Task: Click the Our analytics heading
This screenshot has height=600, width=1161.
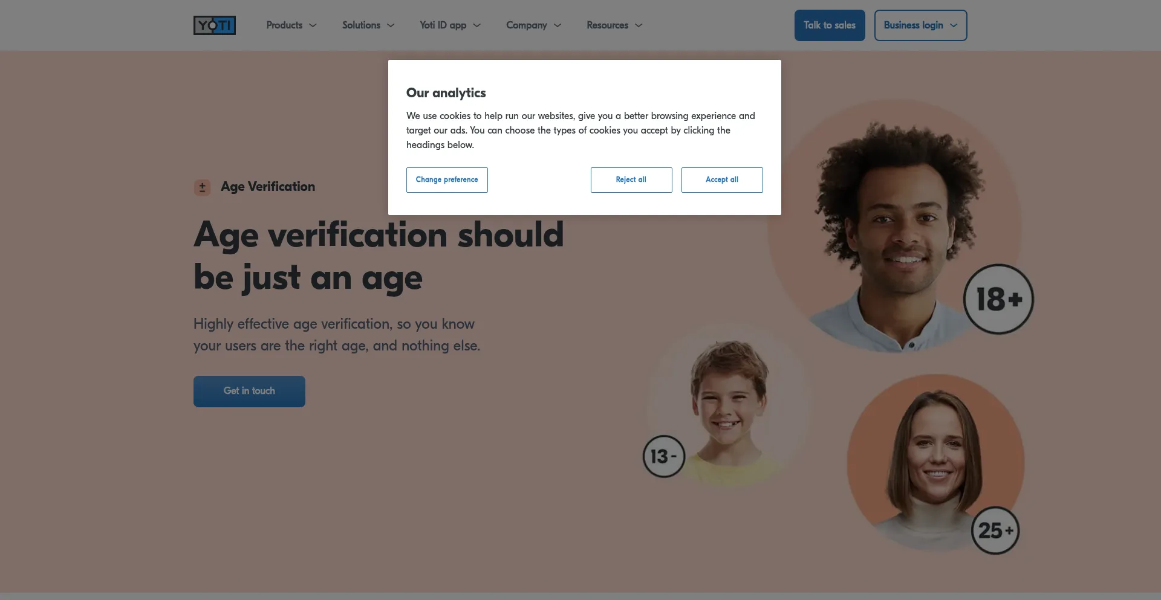Action: pos(446,93)
